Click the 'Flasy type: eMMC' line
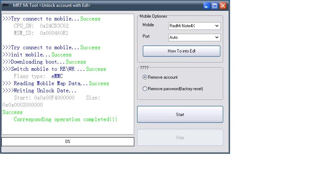 click(x=38, y=76)
